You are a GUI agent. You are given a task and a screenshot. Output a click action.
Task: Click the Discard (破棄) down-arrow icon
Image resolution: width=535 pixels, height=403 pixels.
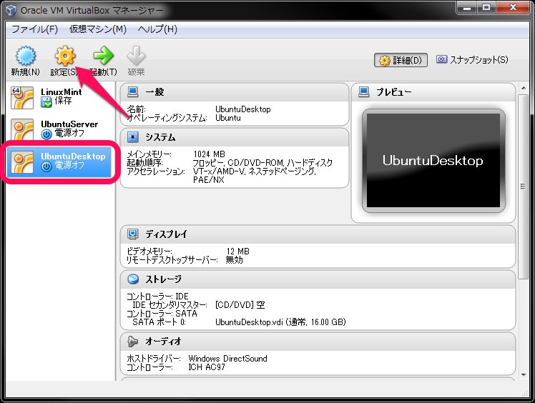pos(136,56)
